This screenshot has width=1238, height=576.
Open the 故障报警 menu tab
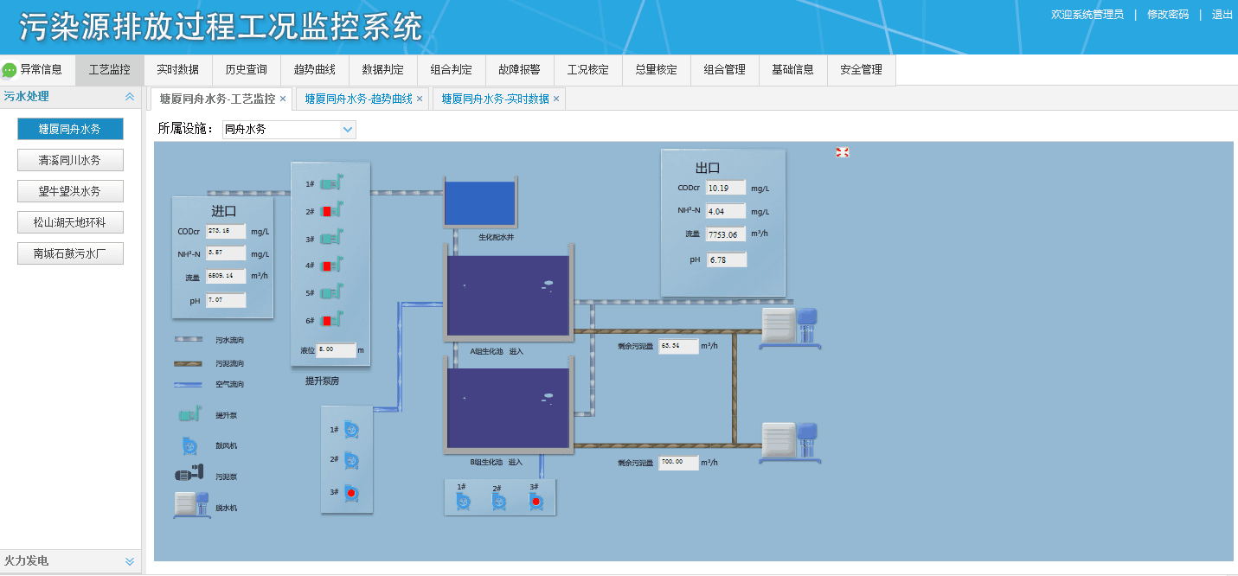pos(519,70)
